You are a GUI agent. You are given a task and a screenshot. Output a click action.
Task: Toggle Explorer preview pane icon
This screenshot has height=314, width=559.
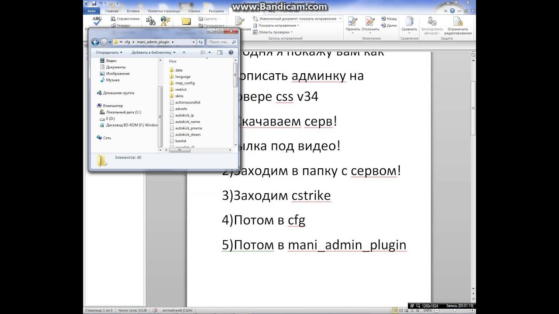[x=220, y=52]
